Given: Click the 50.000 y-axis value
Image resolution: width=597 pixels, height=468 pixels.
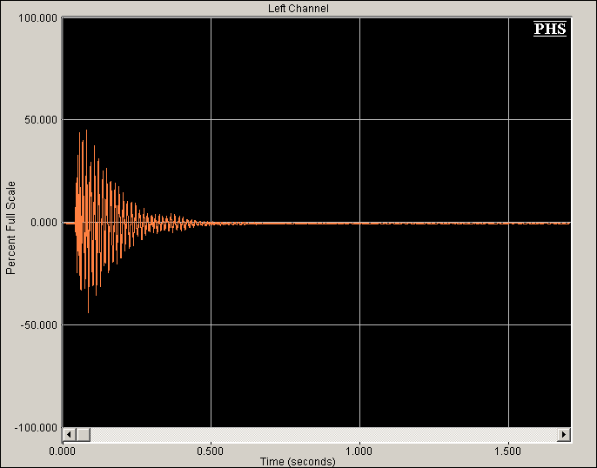Looking at the screenshot, I should coord(41,120).
